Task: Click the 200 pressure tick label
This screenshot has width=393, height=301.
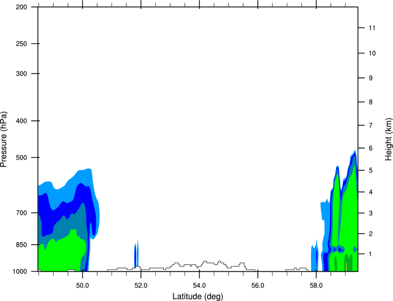Action: tap(21, 7)
